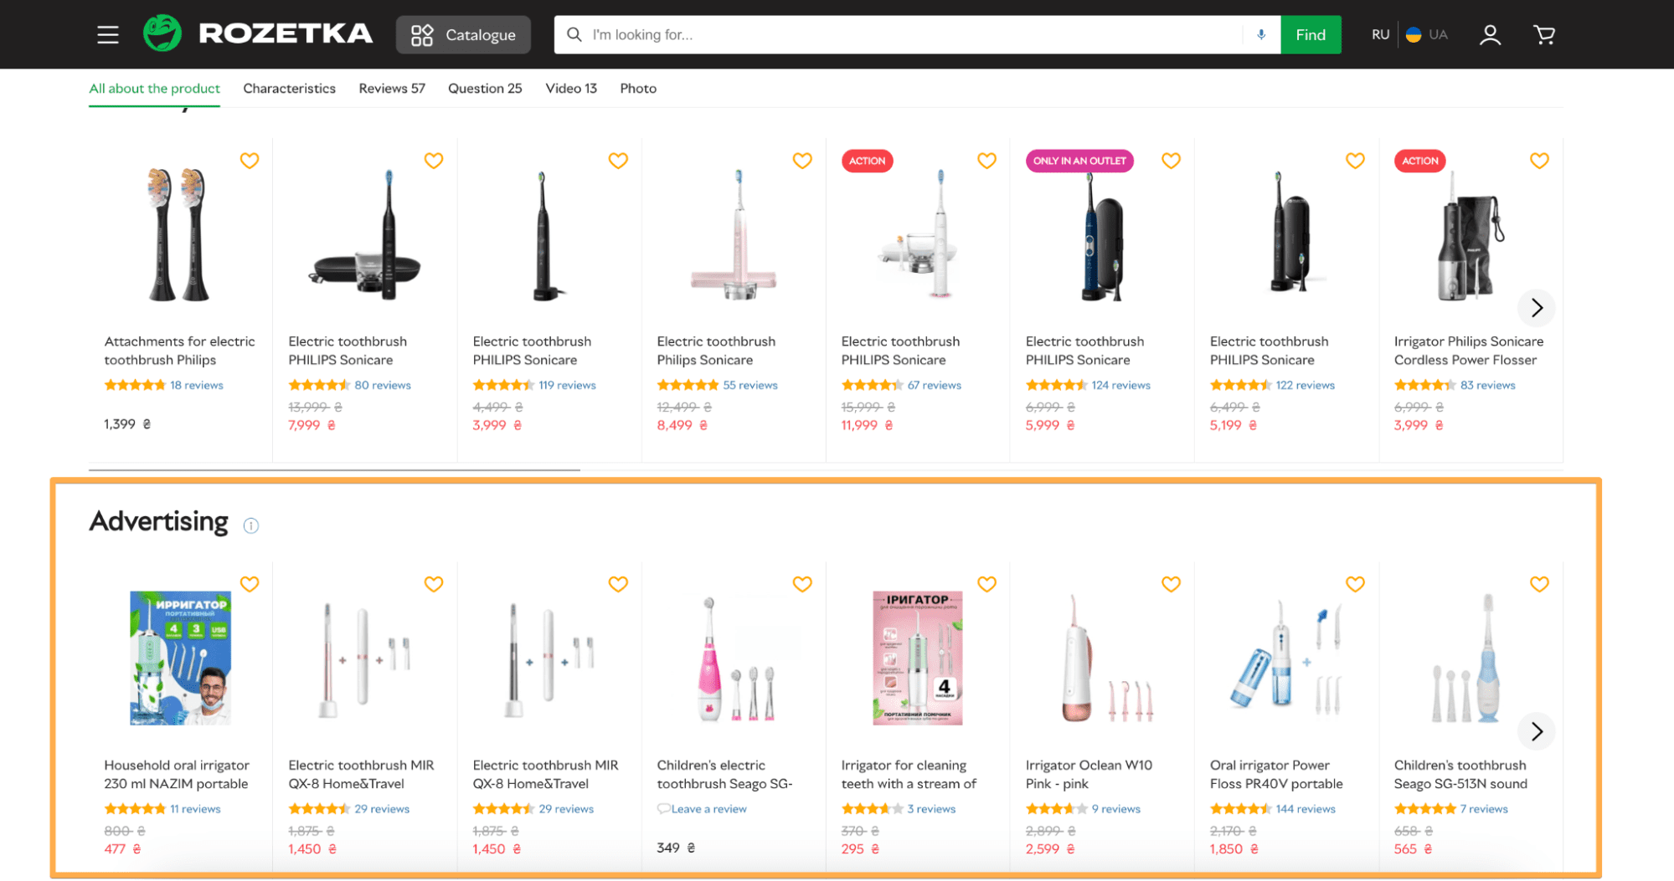Open the 'Leave a review' comment link
The width and height of the screenshot is (1674, 881).
(x=708, y=809)
